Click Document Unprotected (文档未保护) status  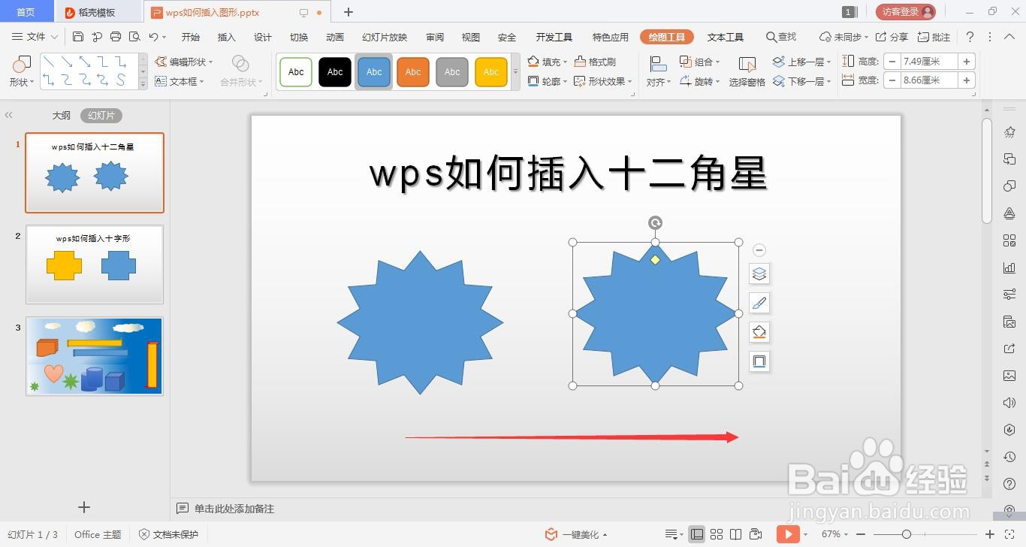[168, 534]
